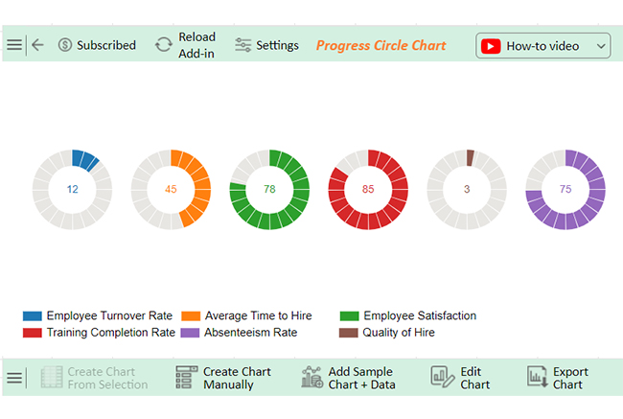Click the Training Completion Rate legend text
This screenshot has height=419, width=623.
[x=111, y=333]
